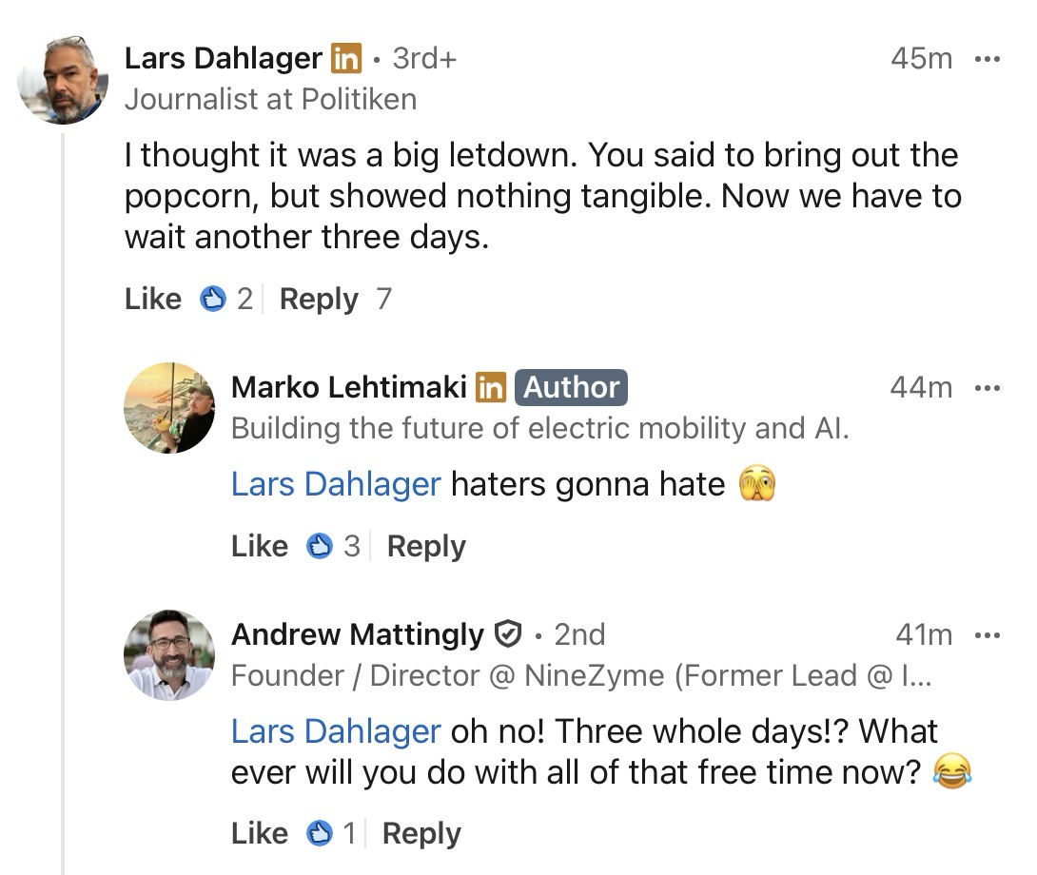Reply to Lars Dahlager's comment

319,300
